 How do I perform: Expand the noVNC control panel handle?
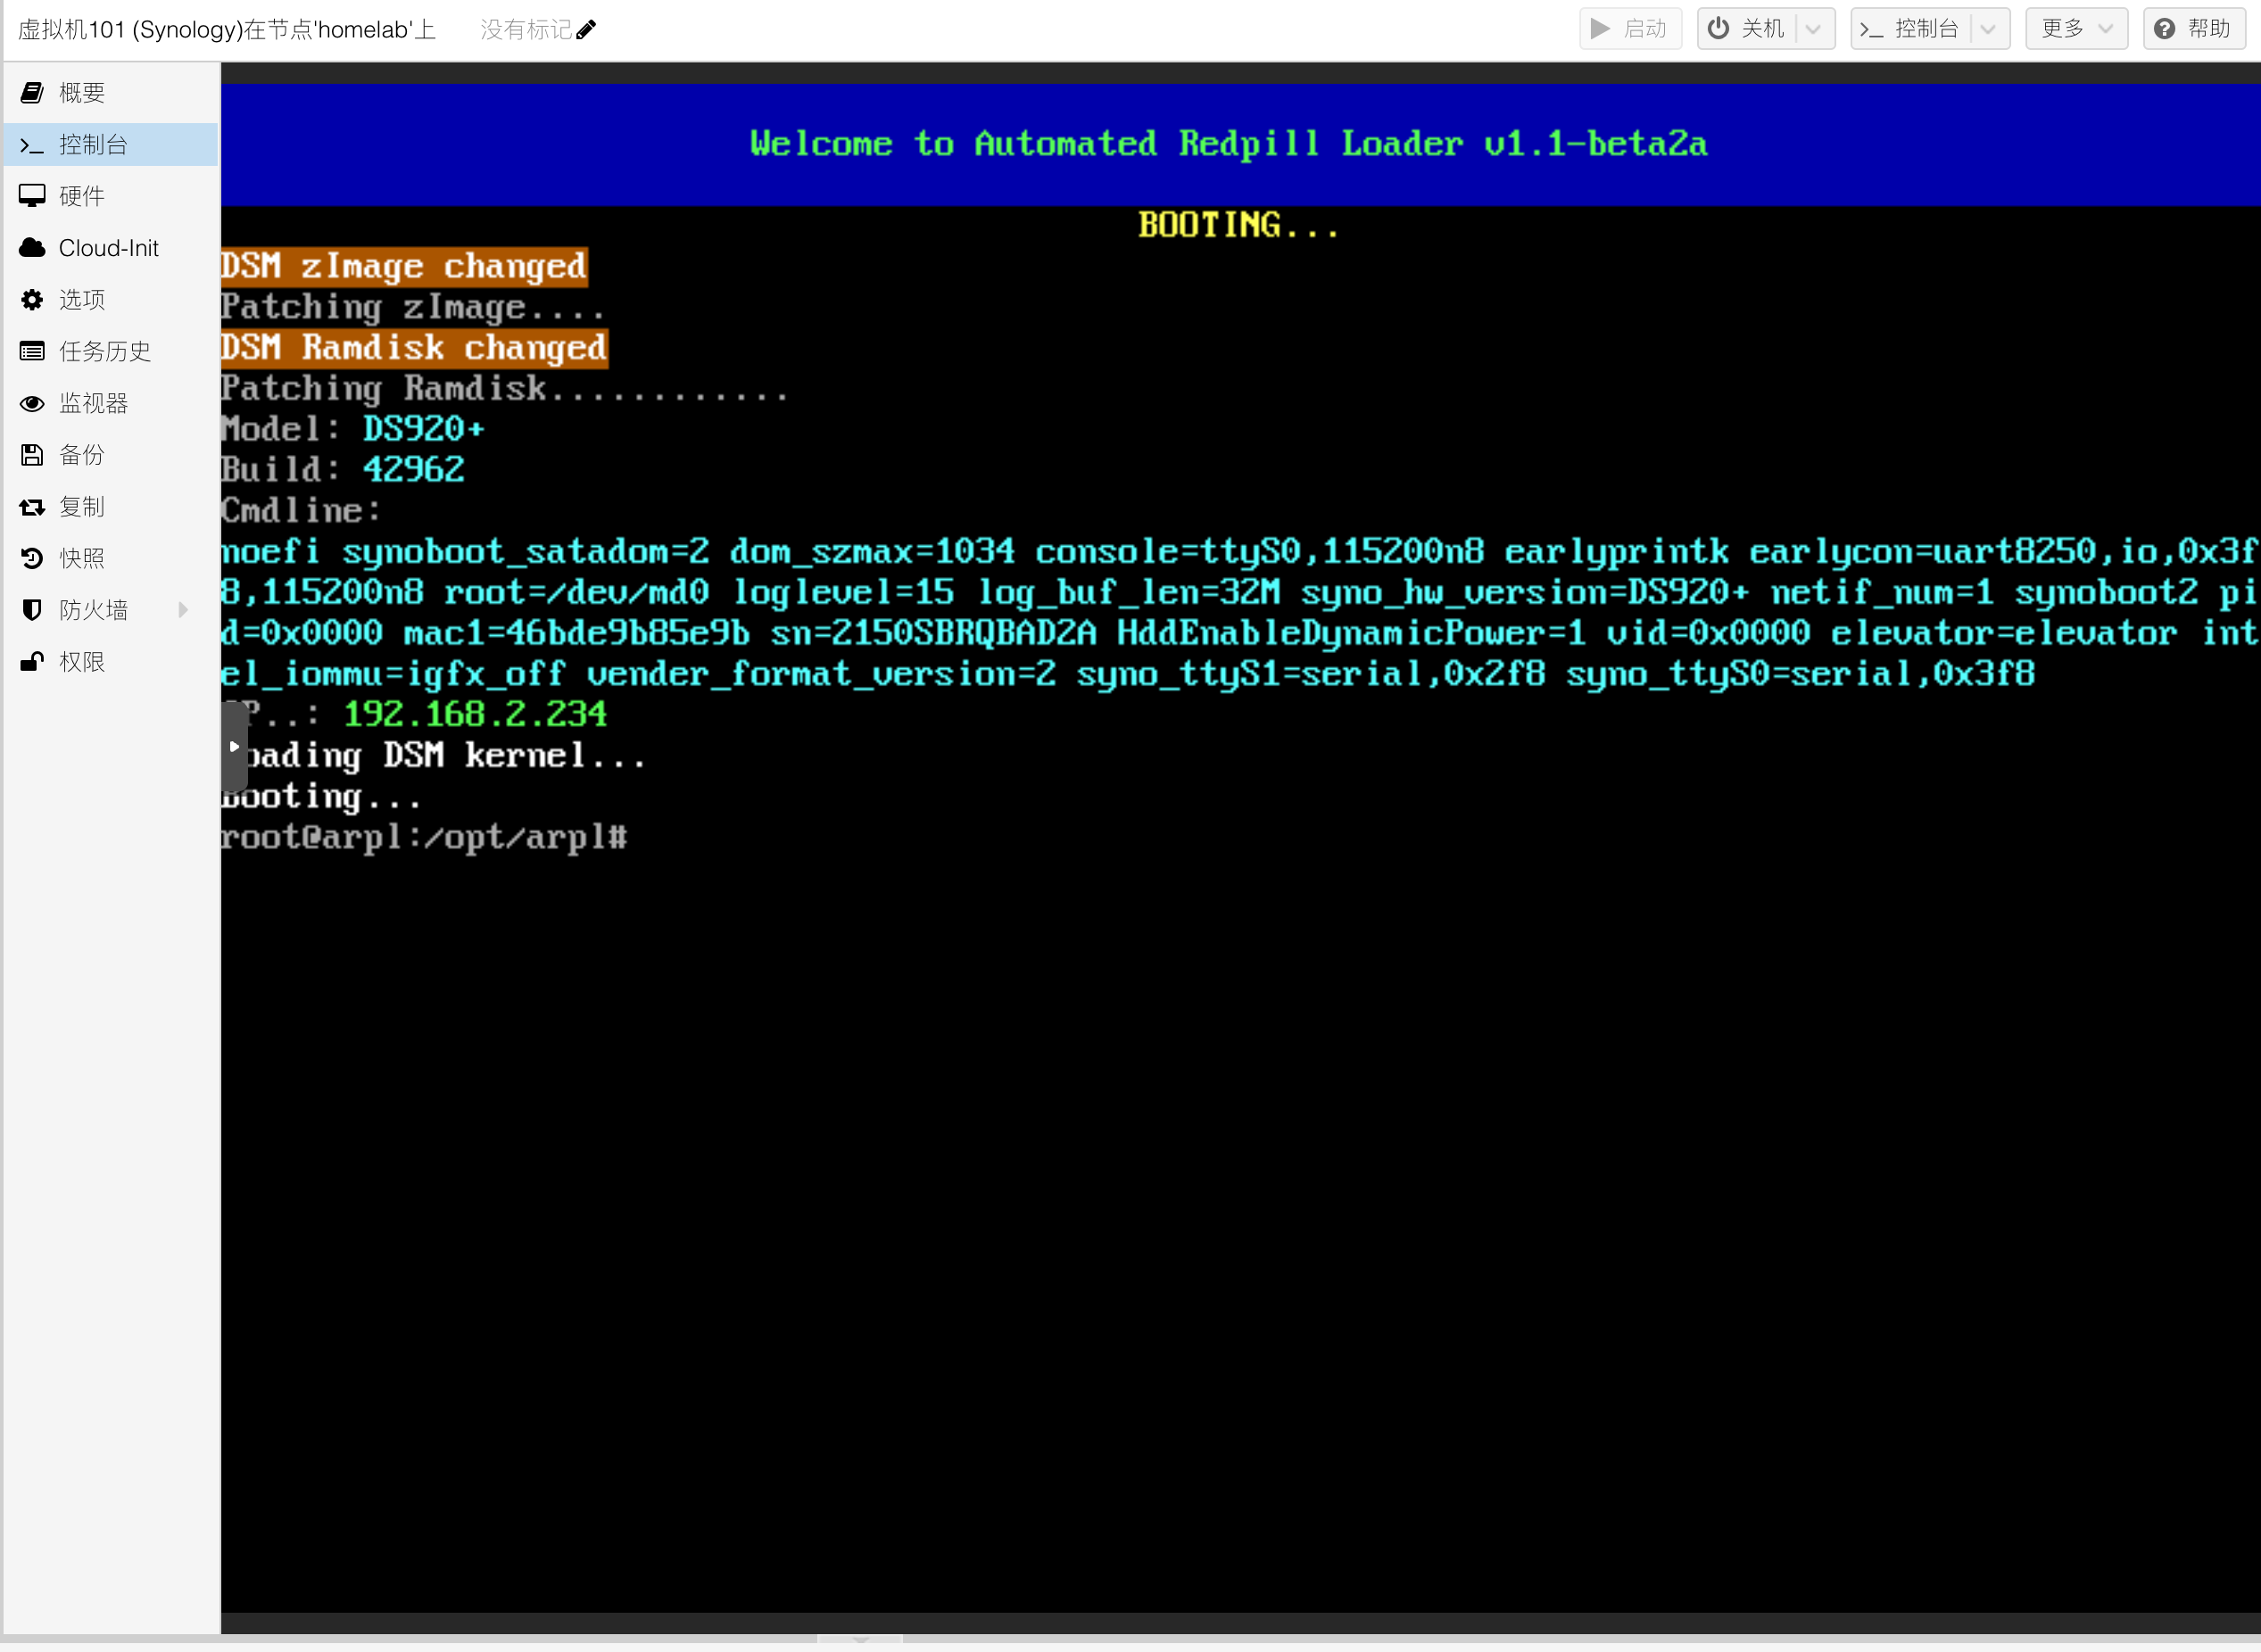pos(234,747)
